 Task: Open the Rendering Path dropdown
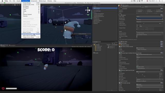(150, 33)
